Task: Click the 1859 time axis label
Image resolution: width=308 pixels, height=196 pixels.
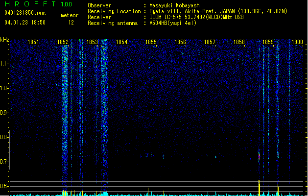Action: click(268, 42)
